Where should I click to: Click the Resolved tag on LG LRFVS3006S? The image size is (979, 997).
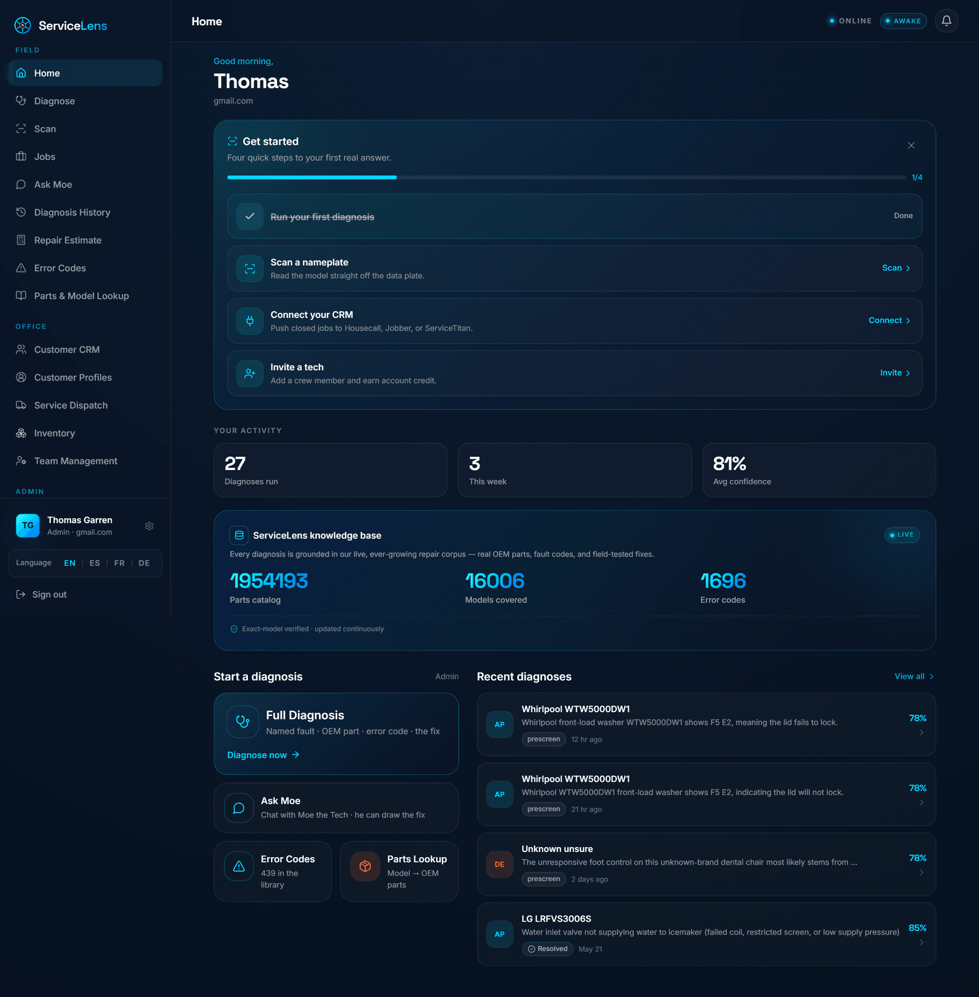click(548, 949)
